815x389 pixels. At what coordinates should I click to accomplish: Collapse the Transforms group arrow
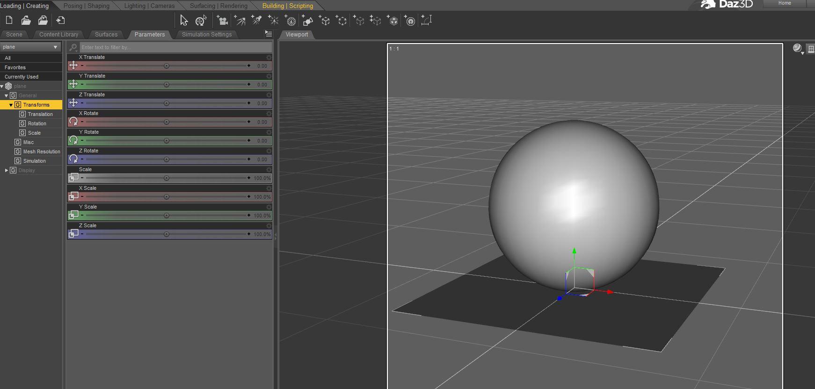11,105
